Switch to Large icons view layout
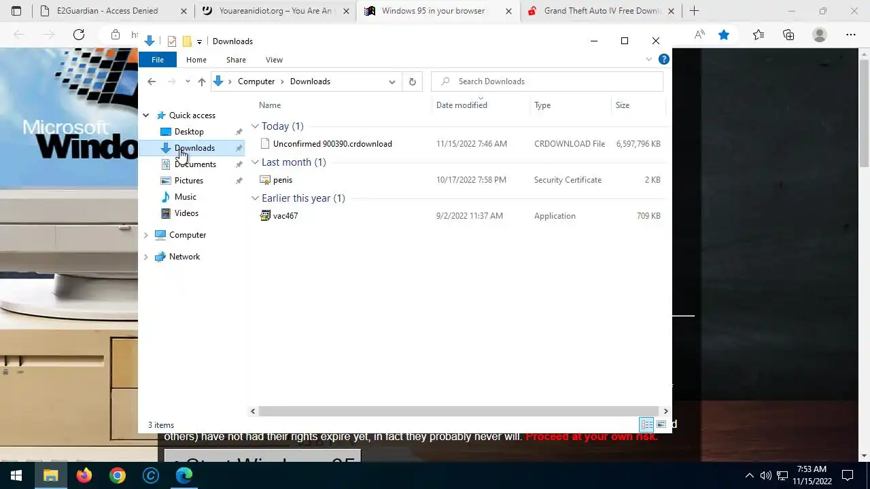This screenshot has width=870, height=489. (x=661, y=424)
